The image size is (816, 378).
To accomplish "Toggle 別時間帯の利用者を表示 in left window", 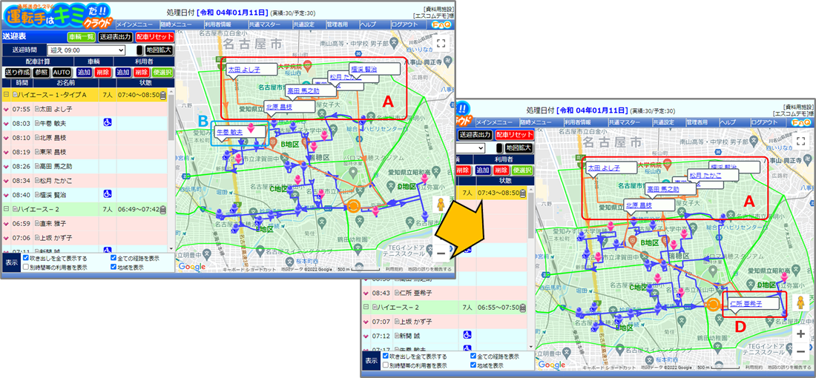I will [26, 268].
